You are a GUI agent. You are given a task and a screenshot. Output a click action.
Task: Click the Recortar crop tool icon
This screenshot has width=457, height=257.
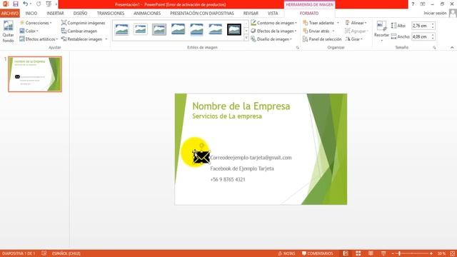point(381,26)
